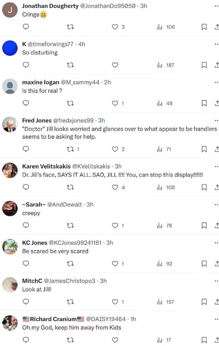
Task: Retweet MitchC's 'Look at Jill!' tweet
Action: click(x=71, y=302)
